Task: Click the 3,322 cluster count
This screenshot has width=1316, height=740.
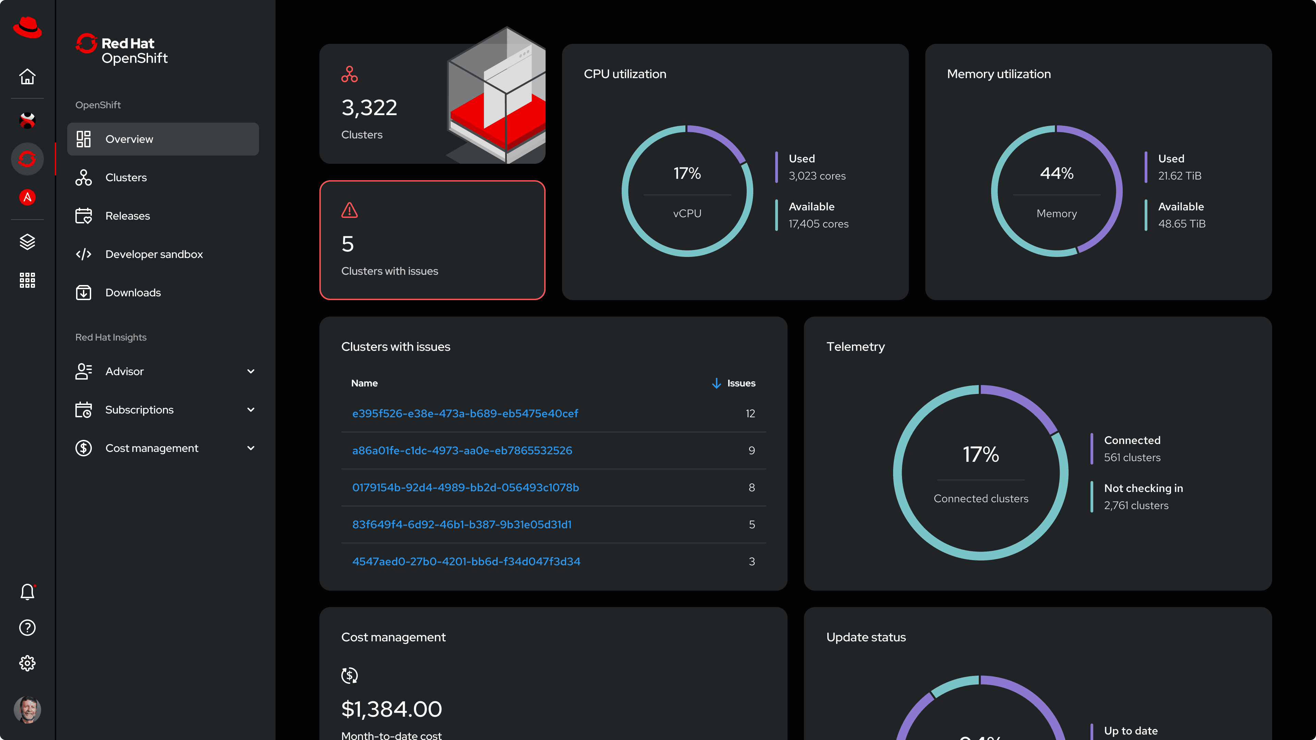Action: coord(369,107)
